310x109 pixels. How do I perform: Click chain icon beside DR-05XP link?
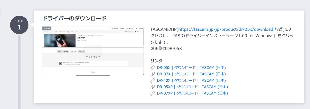click(x=152, y=87)
